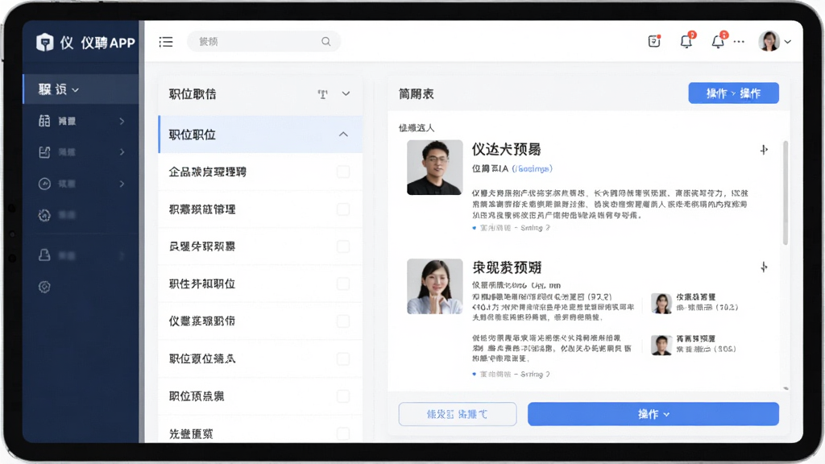
Task: Expand the user account dropdown arrow
Action: pos(788,42)
